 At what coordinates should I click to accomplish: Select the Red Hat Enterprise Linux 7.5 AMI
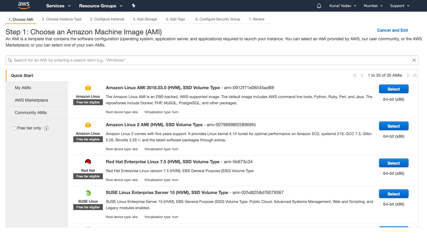[393, 163]
